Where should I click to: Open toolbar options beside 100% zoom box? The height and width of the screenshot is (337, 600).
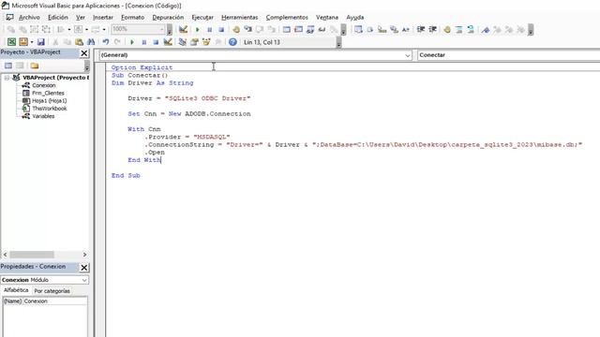(x=170, y=29)
